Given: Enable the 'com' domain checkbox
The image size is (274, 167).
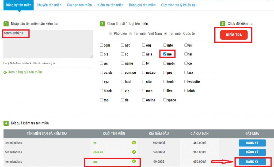Looking at the screenshot, I should pyautogui.click(x=101, y=45).
